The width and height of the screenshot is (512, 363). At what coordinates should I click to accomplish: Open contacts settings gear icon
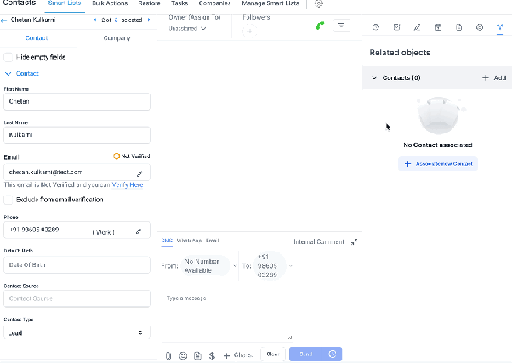[319, 3]
